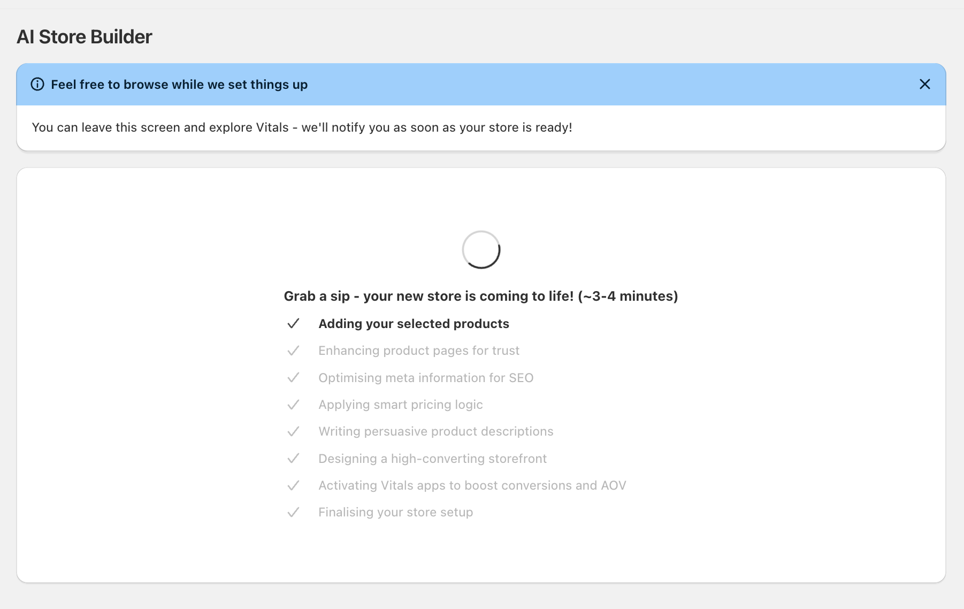Click checkmark beside Activating Vitals apps step
This screenshot has width=964, height=609.
293,485
